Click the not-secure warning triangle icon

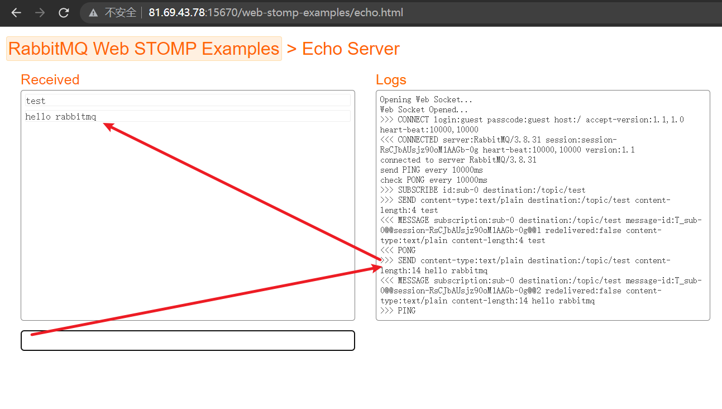94,13
